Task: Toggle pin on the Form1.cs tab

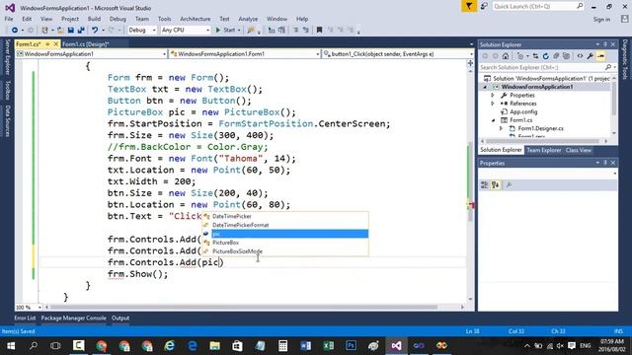Action: pyautogui.click(x=47, y=43)
